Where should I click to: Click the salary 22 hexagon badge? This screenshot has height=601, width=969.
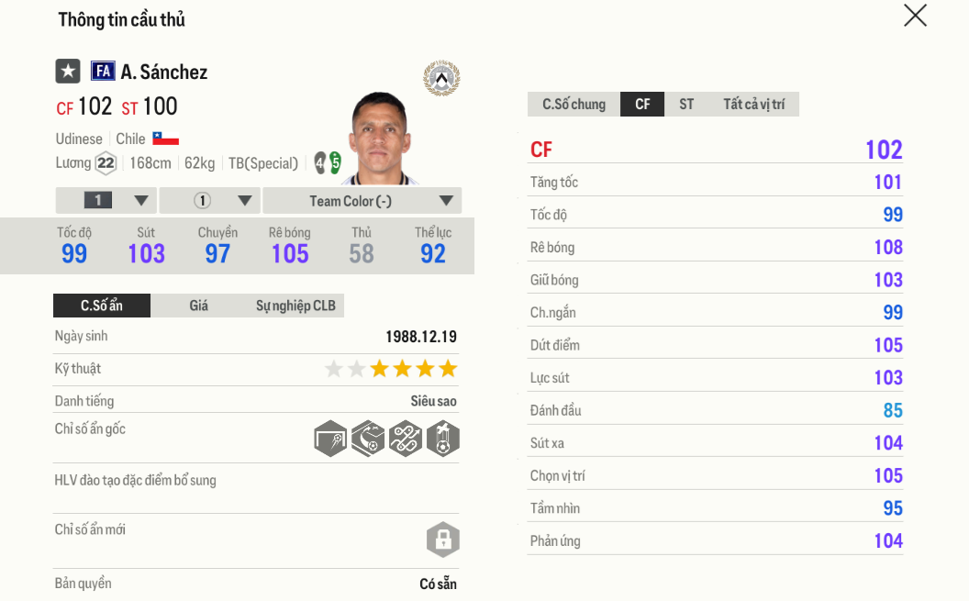click(106, 163)
